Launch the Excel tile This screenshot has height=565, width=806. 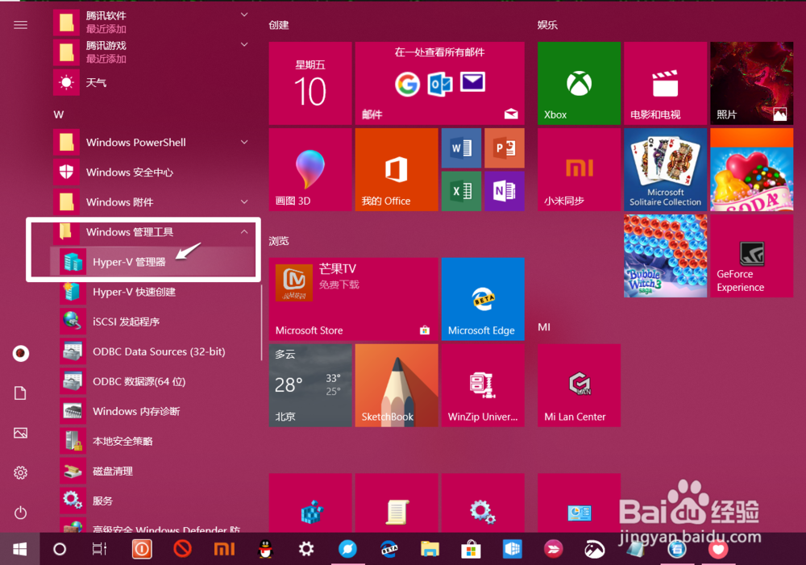coord(462,191)
